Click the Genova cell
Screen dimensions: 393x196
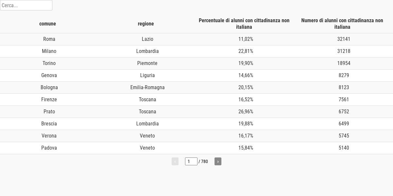(x=49, y=75)
